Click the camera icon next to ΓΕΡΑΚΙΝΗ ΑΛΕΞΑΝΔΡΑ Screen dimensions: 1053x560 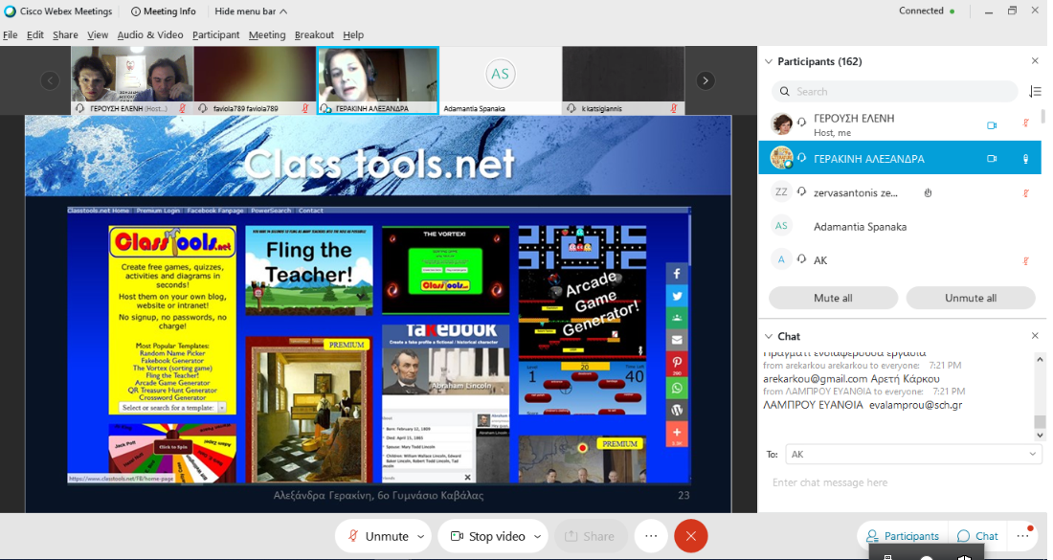coord(992,158)
